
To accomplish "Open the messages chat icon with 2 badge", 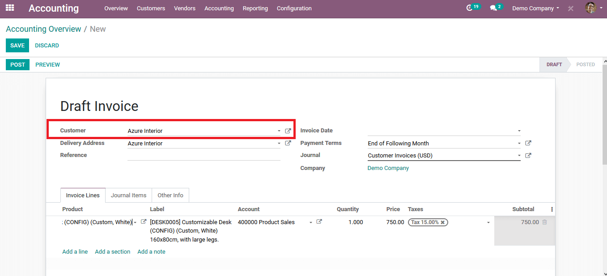I will [496, 8].
